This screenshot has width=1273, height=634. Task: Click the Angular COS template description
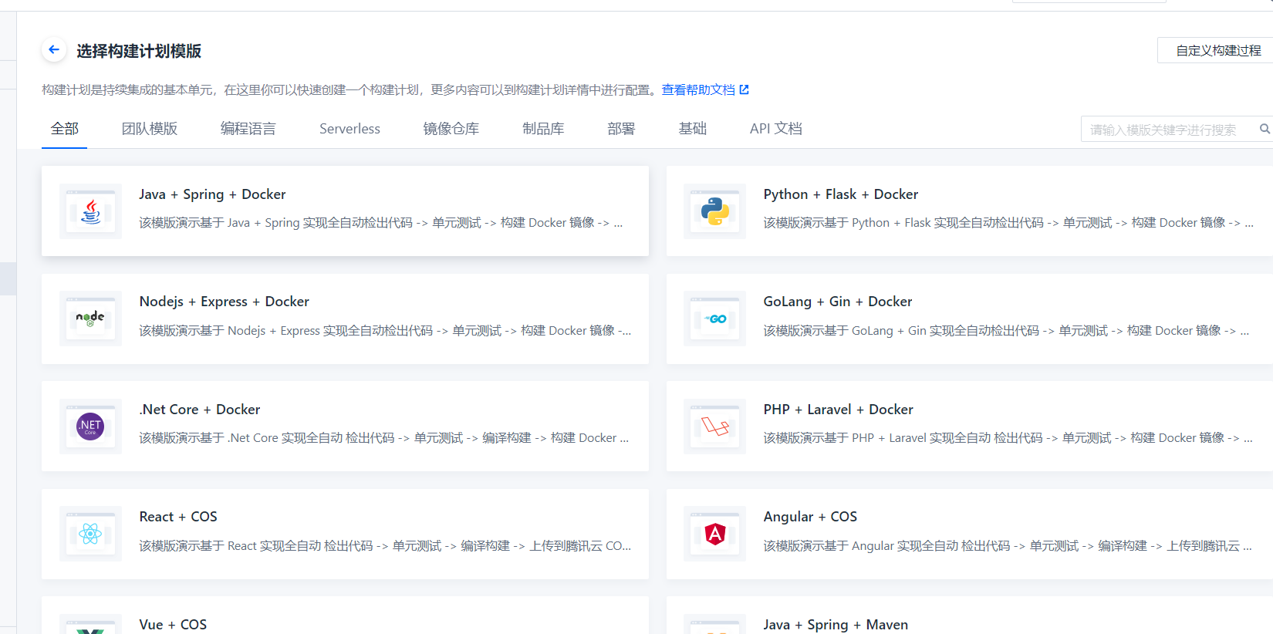click(1008, 546)
